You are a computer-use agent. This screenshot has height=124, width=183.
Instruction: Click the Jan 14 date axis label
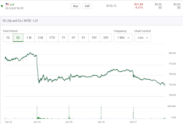pos(37,122)
